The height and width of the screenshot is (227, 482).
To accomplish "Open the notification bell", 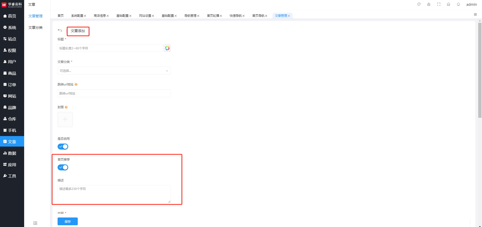I will coord(458,4).
